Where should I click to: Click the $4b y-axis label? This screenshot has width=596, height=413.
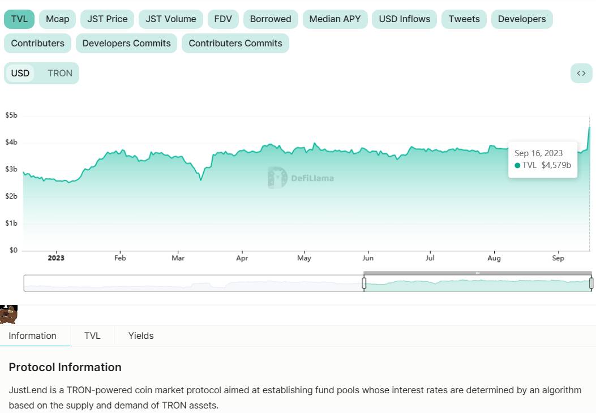[x=11, y=142]
